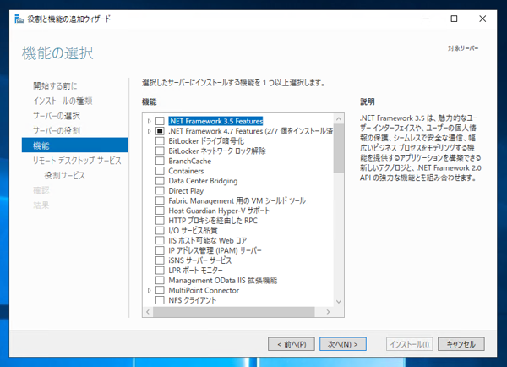
Task: Expand .NET Framework 4.7 Features node
Action: [149, 131]
